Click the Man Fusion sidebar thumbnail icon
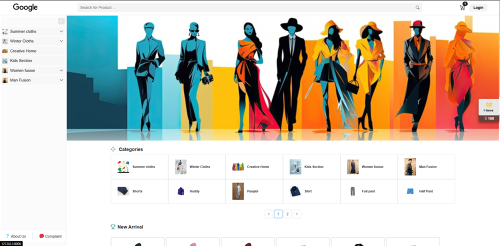Screen dimensions: 500x246 pos(5,80)
